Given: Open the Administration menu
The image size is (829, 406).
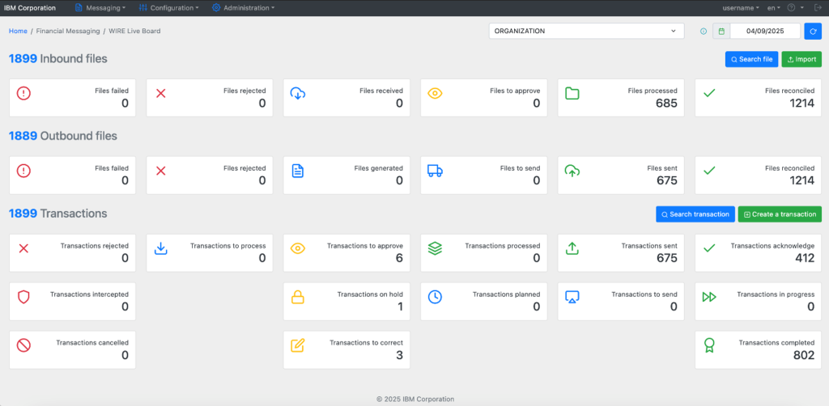Looking at the screenshot, I should pos(243,8).
